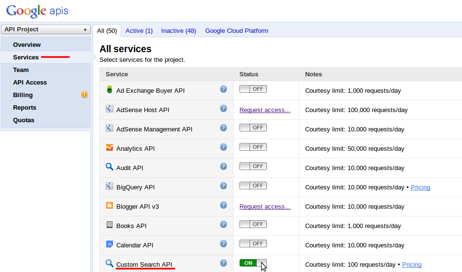
Task: Open Pricing link for BigQuery API
Action: pyautogui.click(x=420, y=187)
